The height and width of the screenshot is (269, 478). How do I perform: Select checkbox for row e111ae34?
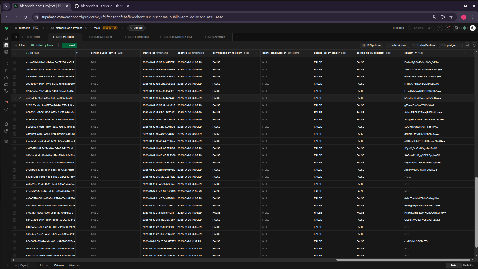tap(14, 62)
